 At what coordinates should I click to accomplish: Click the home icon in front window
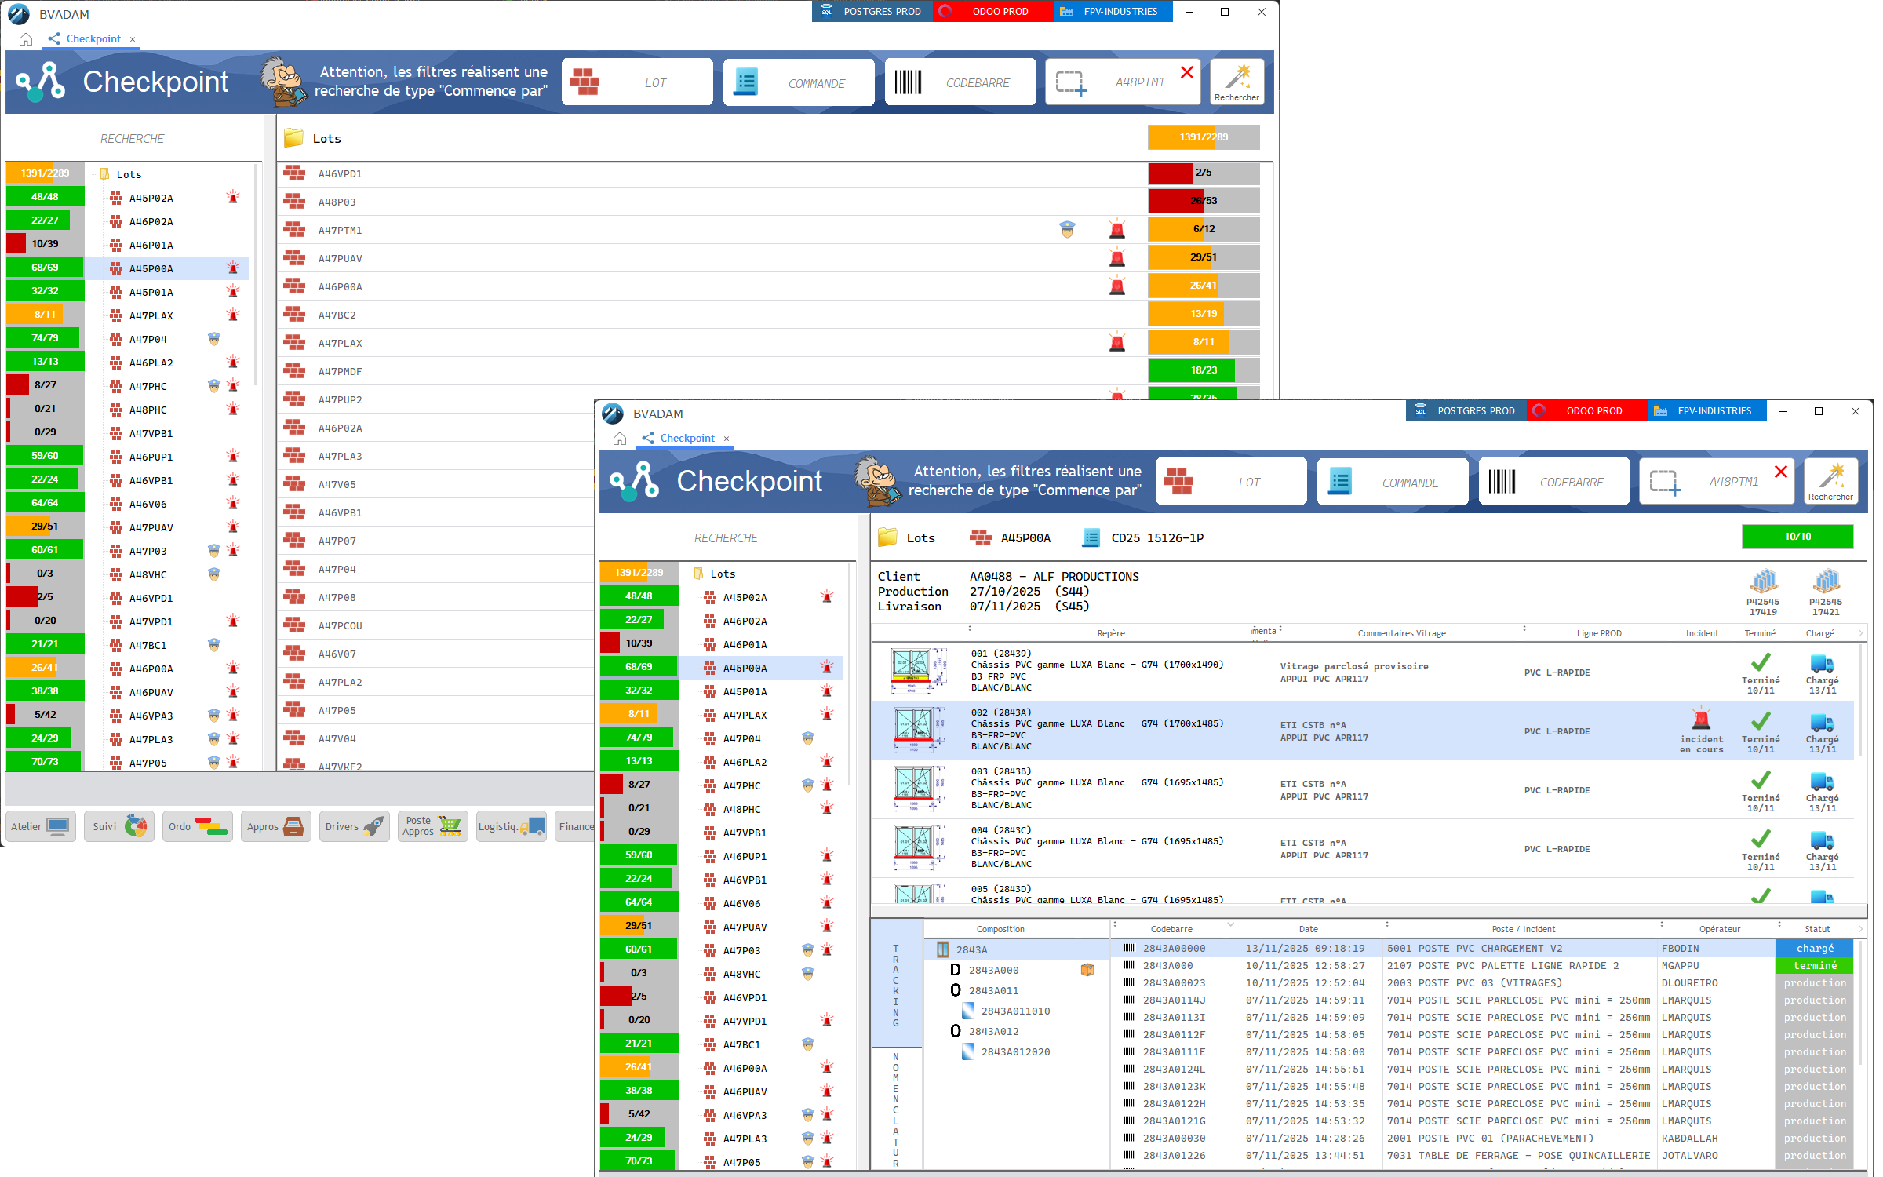point(620,439)
